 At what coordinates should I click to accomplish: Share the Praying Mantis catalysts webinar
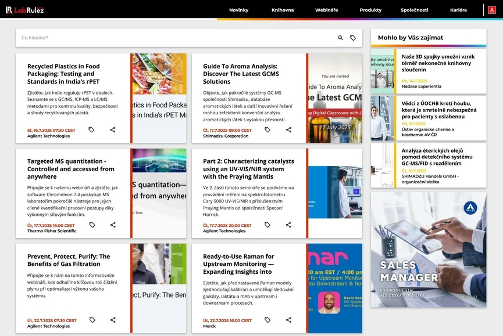pyautogui.click(x=288, y=225)
